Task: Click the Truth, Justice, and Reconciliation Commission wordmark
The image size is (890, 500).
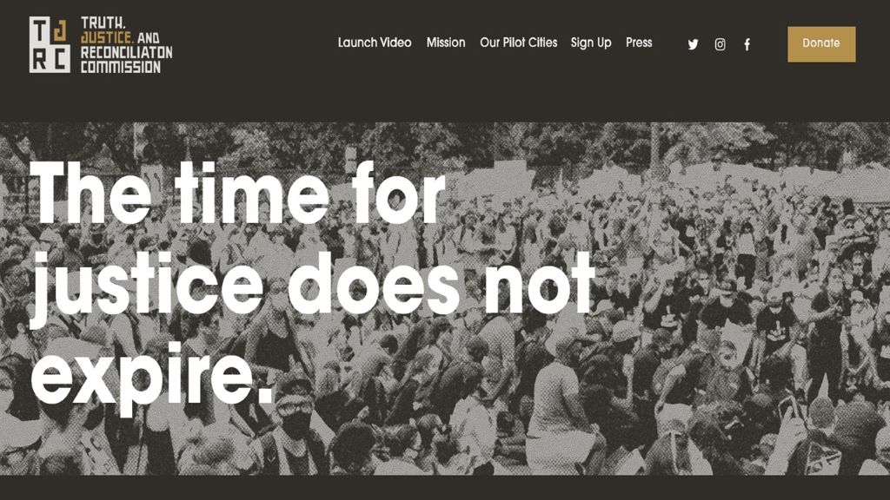Action: pyautogui.click(x=126, y=45)
